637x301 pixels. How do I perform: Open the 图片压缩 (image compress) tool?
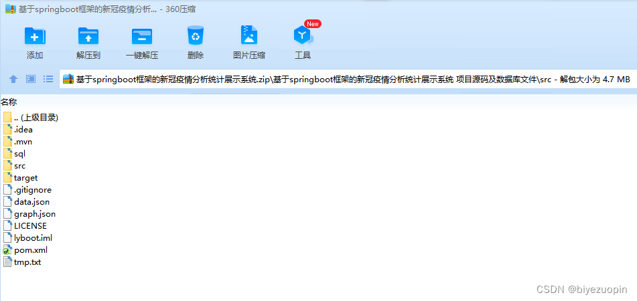pyautogui.click(x=249, y=35)
